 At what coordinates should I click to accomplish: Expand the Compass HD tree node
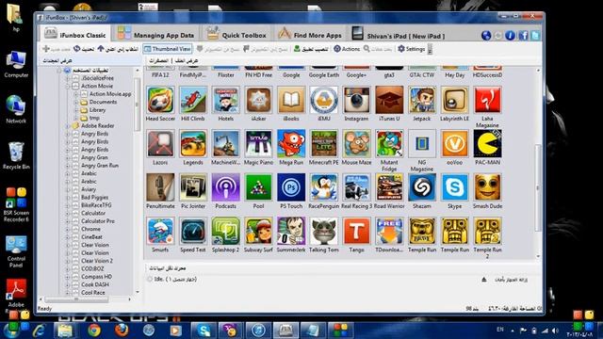click(68, 277)
